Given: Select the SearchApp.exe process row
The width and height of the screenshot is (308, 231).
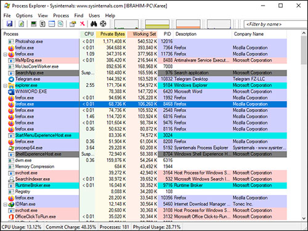Looking at the screenshot, I should (x=144, y=73).
